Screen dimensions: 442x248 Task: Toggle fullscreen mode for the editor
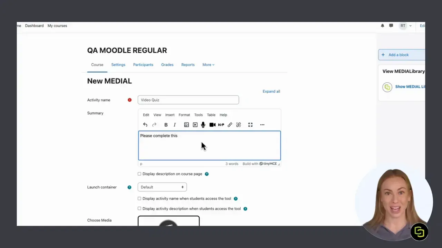point(250,125)
